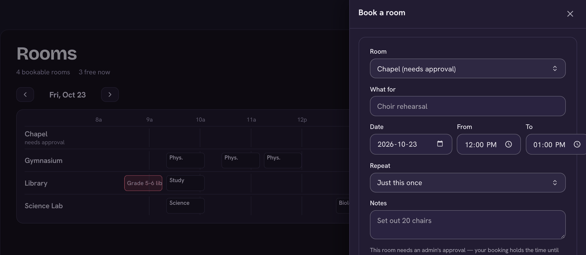The width and height of the screenshot is (586, 255).
Task: Click the 4 bookable rooms text
Action: [x=43, y=72]
